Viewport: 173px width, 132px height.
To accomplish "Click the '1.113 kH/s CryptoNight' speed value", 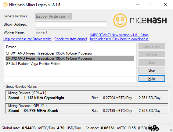I will (x=44, y=98).
